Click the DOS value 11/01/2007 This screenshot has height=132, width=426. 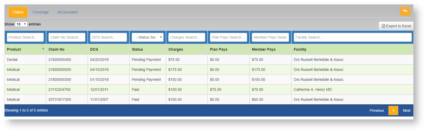[x=99, y=99]
